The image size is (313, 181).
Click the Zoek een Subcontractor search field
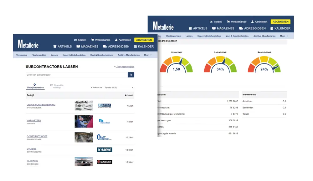[77, 75]
